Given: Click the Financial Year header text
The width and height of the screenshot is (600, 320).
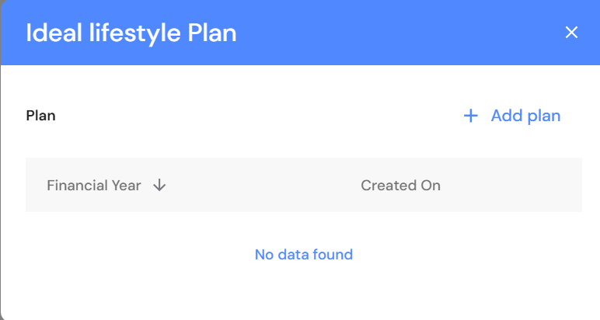Looking at the screenshot, I should pos(94,186).
